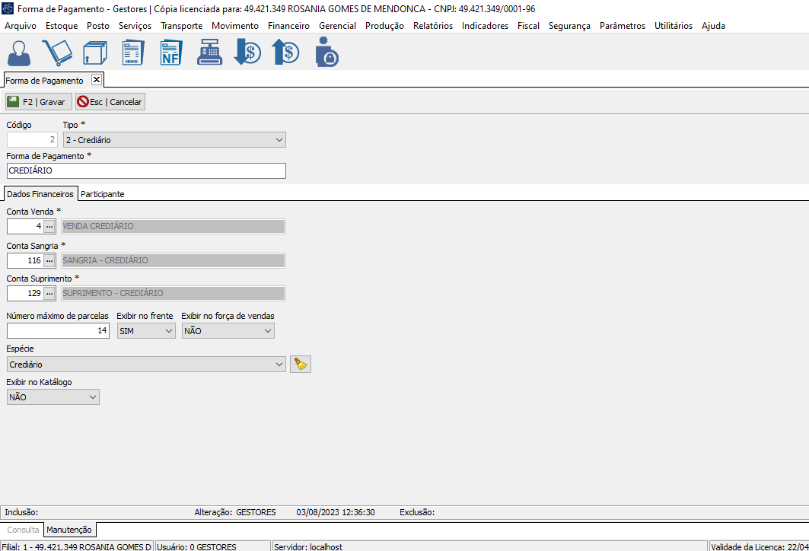This screenshot has height=551, width=809.
Task: Click the Conta Sangria code field
Action: pos(25,260)
